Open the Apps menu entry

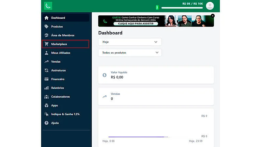click(66, 105)
